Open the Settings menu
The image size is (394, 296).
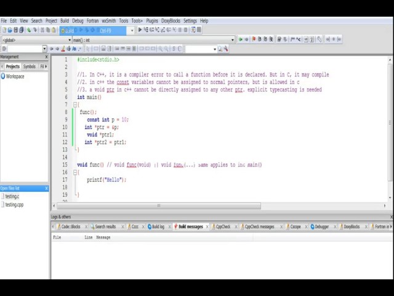[x=190, y=21]
